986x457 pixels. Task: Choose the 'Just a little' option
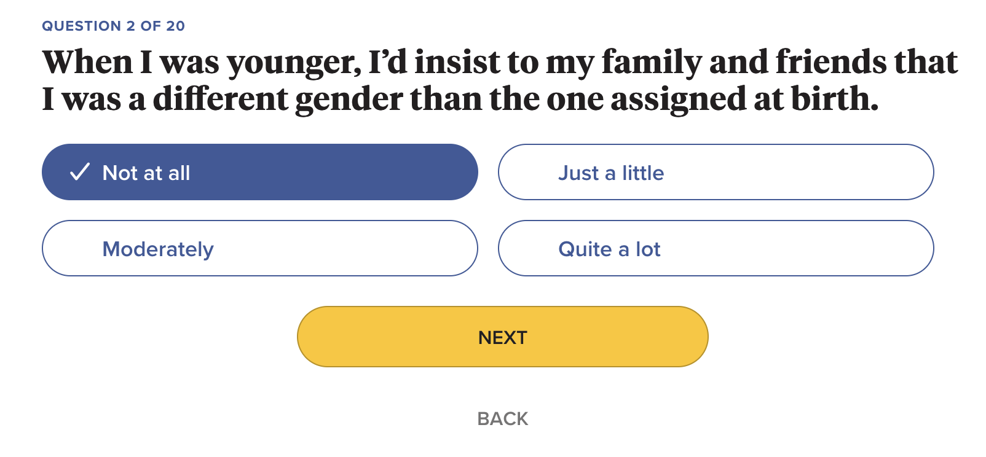coord(716,172)
